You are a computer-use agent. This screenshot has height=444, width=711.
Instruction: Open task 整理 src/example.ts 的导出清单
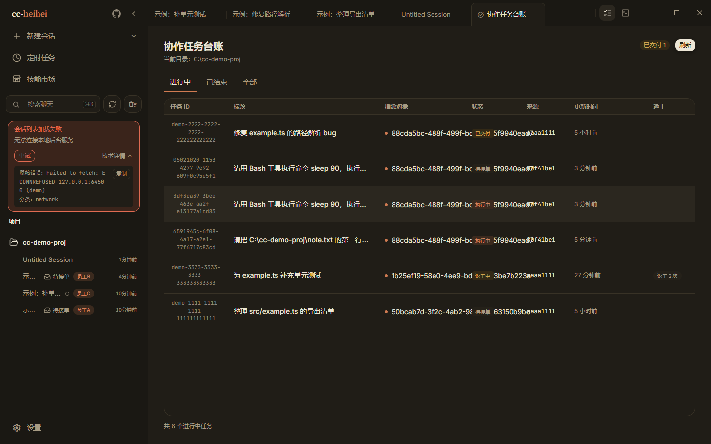pyautogui.click(x=429, y=311)
